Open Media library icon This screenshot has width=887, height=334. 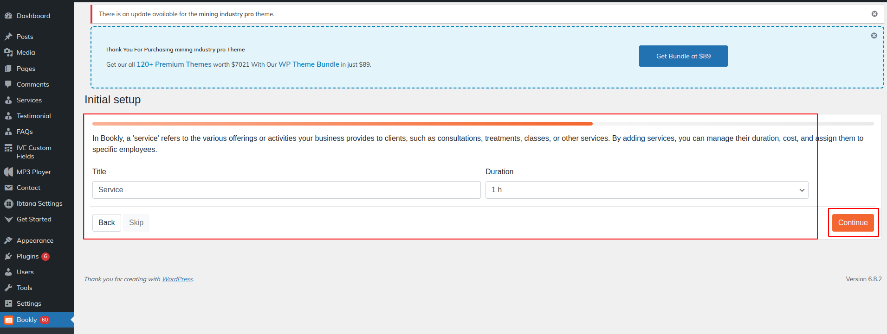click(x=8, y=52)
